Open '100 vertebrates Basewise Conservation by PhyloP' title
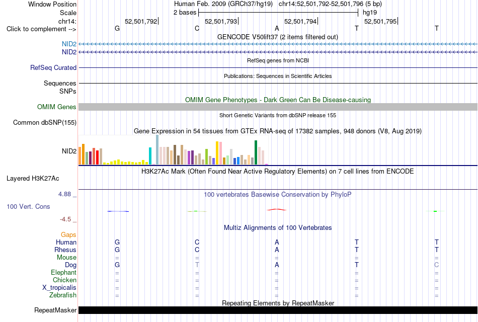Viewport: 478px width, 322px height. (x=278, y=195)
